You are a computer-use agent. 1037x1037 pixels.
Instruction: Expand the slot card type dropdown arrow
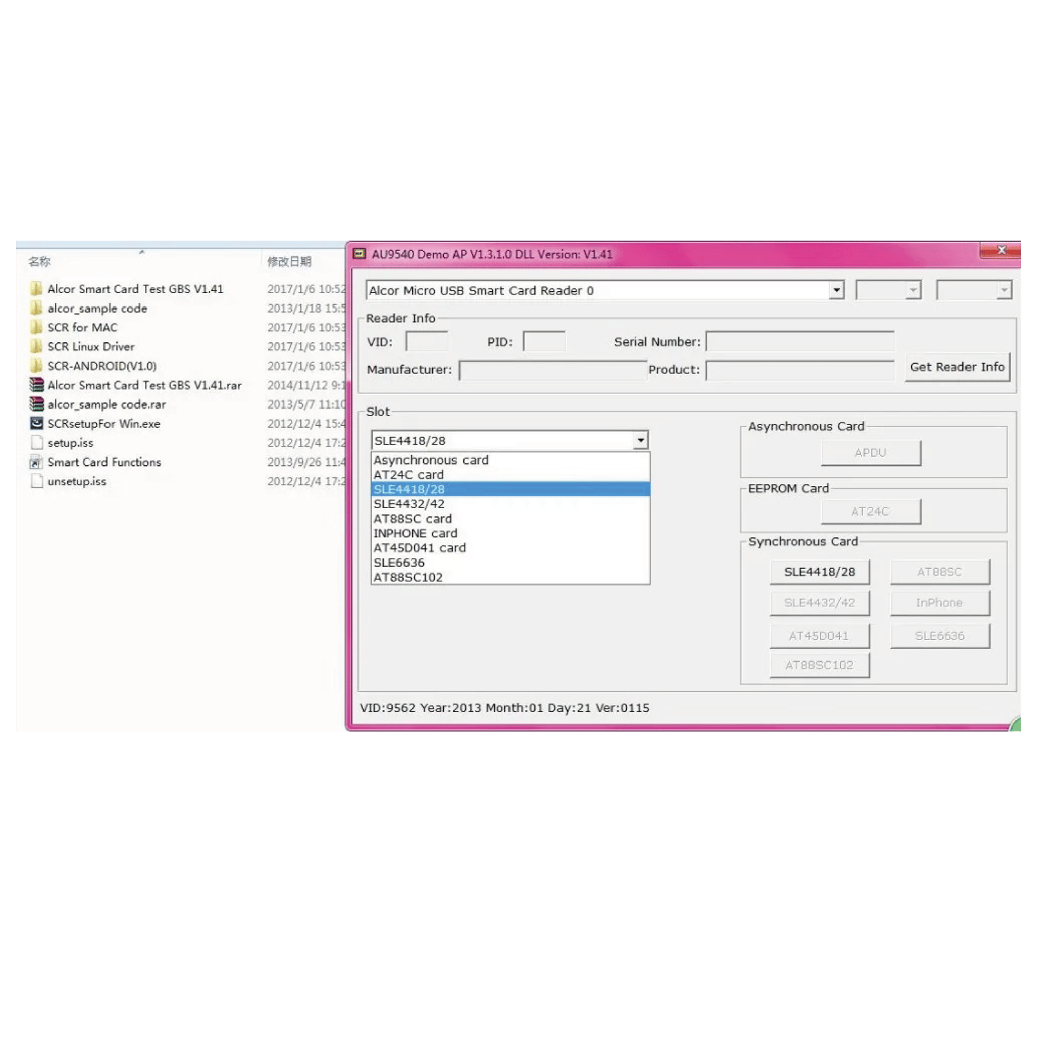coord(641,440)
